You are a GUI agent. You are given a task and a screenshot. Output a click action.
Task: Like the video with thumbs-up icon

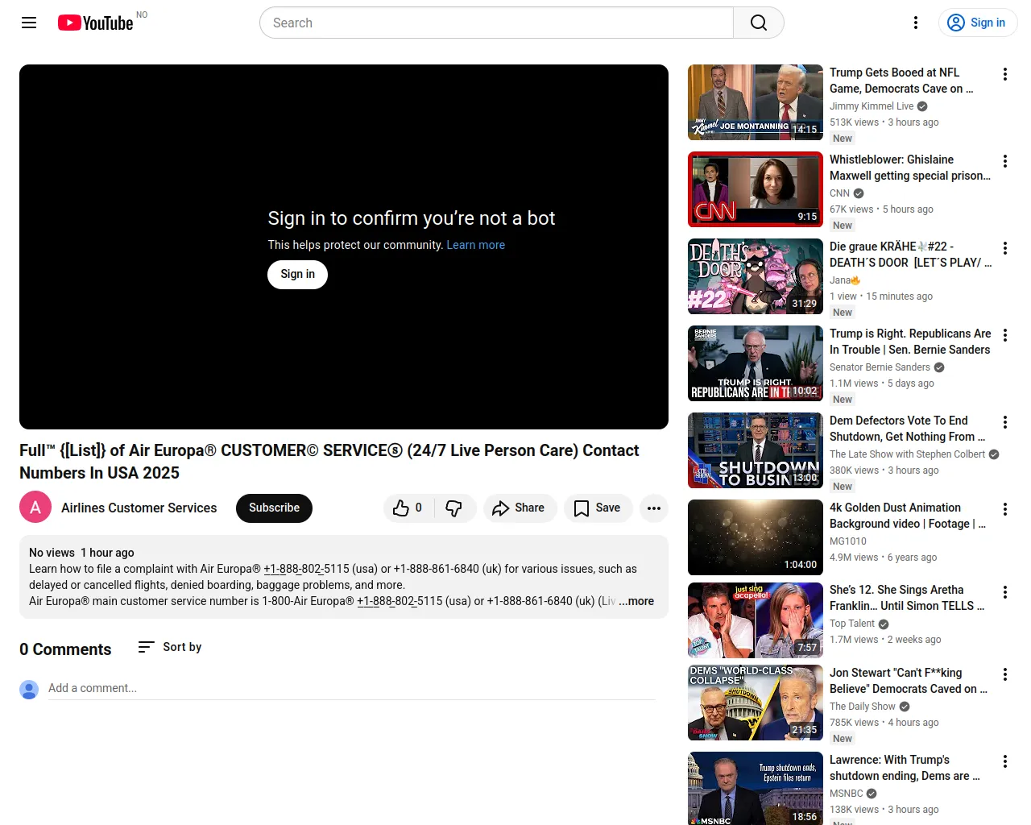(x=408, y=508)
